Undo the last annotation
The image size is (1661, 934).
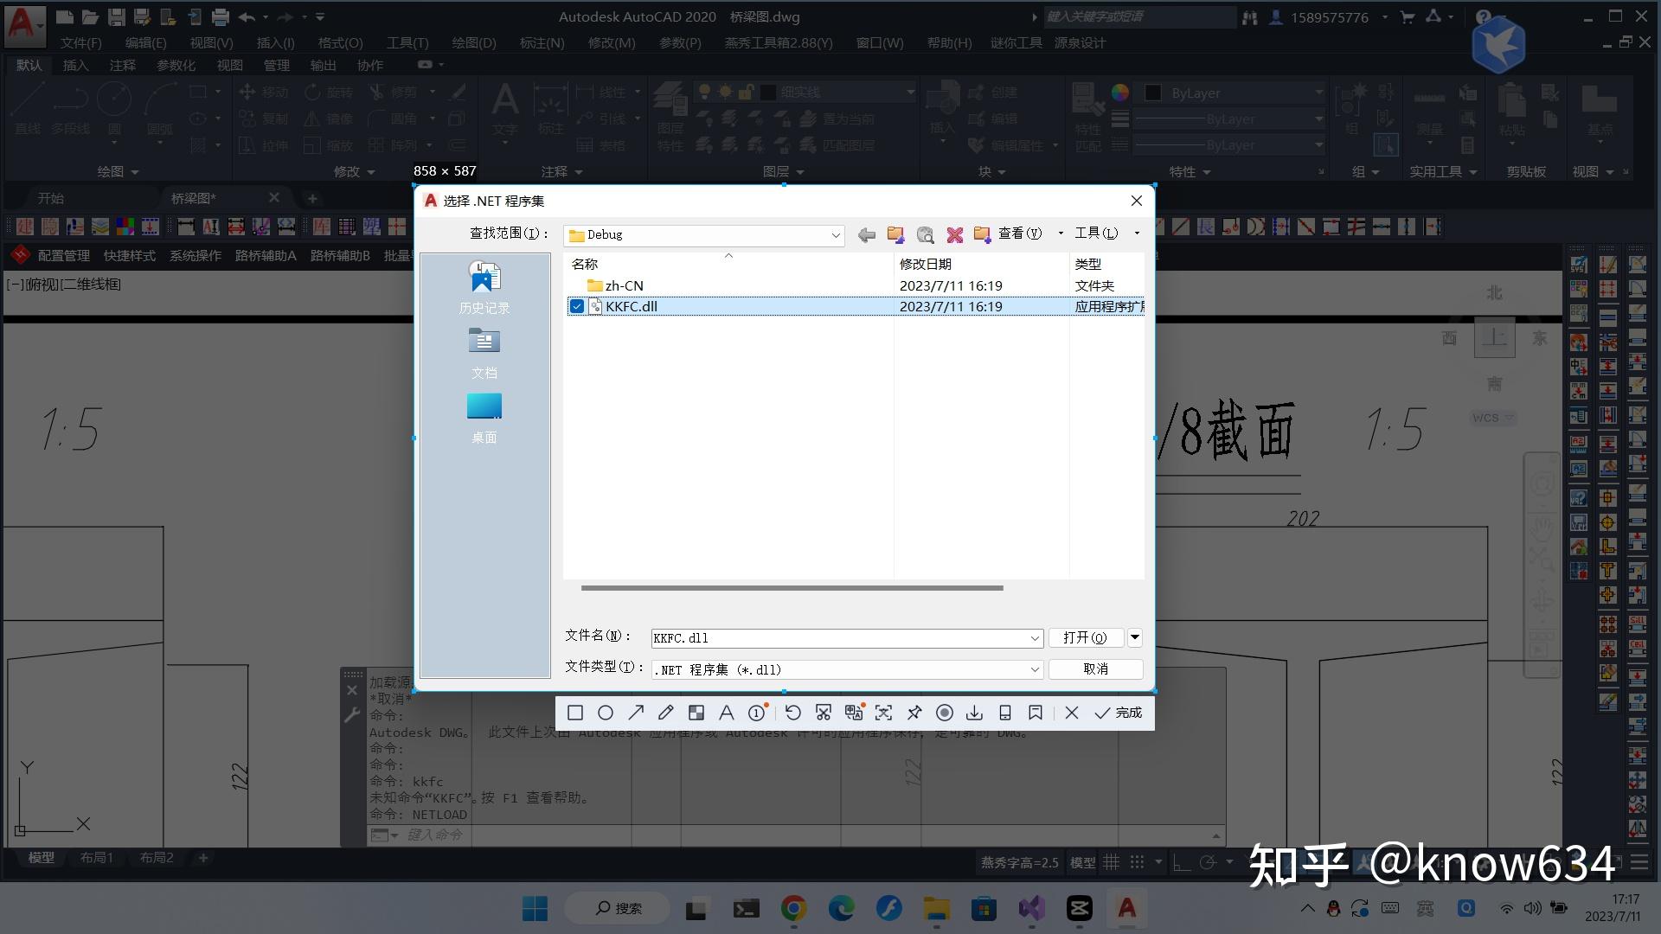(x=794, y=712)
